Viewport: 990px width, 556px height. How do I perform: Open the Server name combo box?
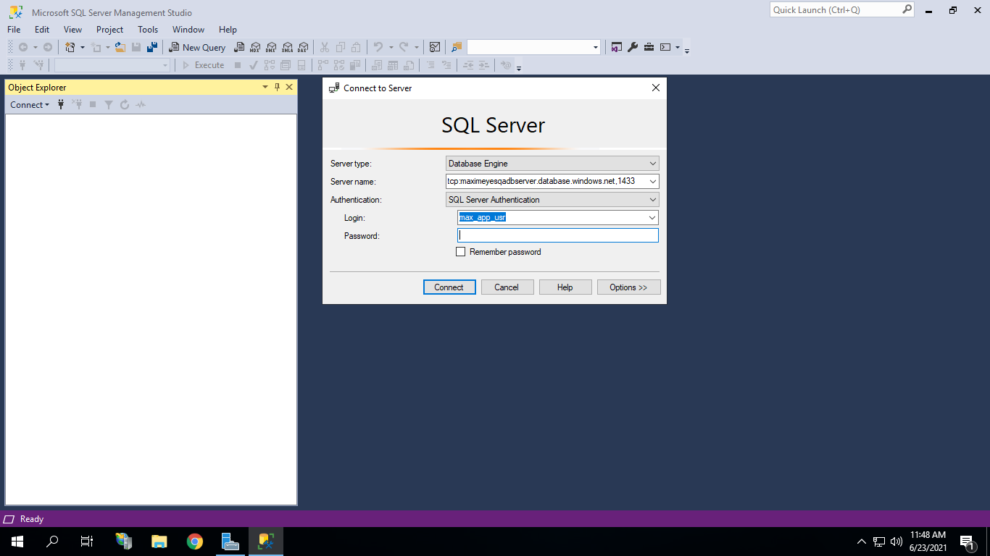[x=552, y=181]
